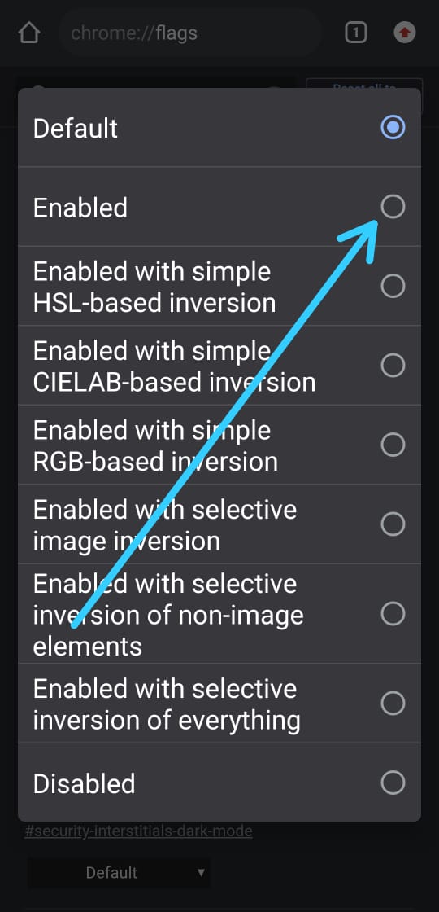The height and width of the screenshot is (912, 439).
Task: Tap the red update arrow icon
Action: pyautogui.click(x=405, y=33)
